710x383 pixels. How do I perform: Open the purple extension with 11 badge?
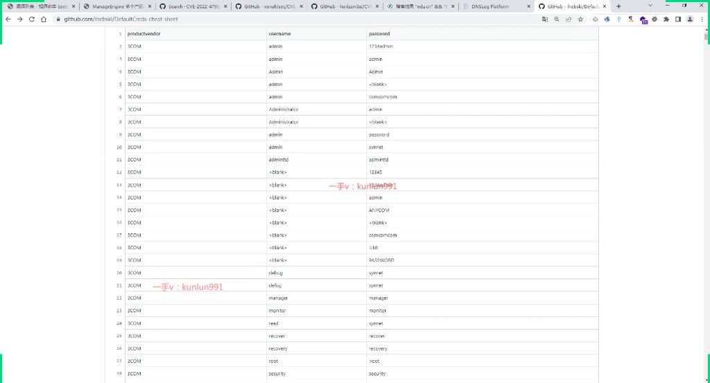tap(643, 20)
